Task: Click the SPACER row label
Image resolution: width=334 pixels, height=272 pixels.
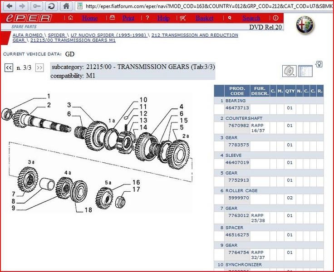Action: tap(234, 228)
